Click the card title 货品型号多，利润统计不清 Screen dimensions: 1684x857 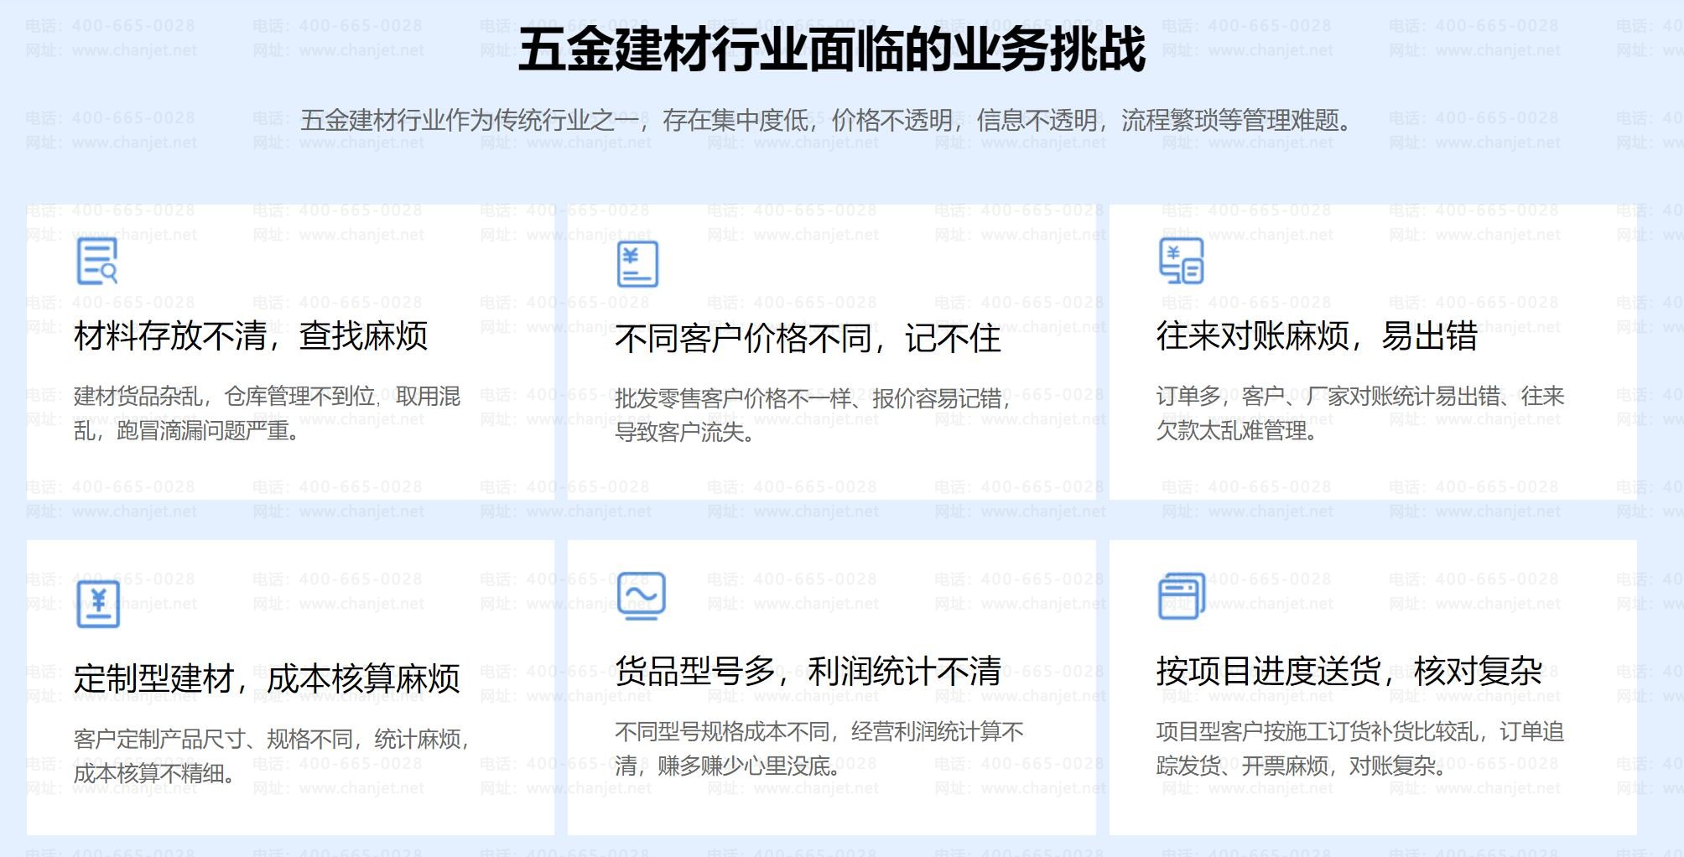coord(808,672)
